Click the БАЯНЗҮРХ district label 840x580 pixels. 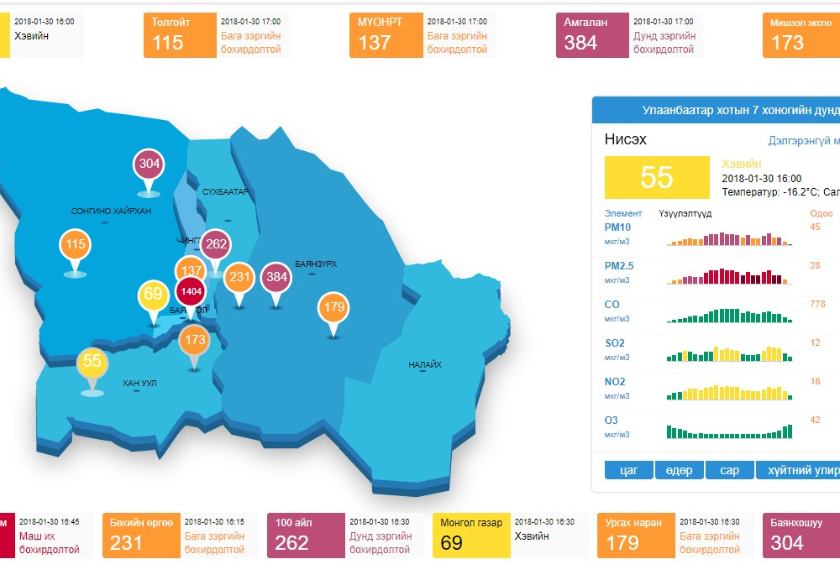(x=316, y=264)
